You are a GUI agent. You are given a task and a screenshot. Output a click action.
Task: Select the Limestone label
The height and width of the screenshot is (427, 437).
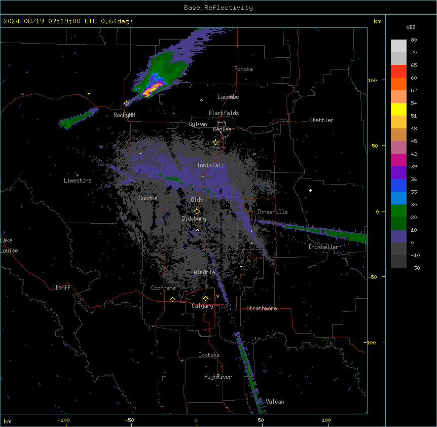[78, 181]
